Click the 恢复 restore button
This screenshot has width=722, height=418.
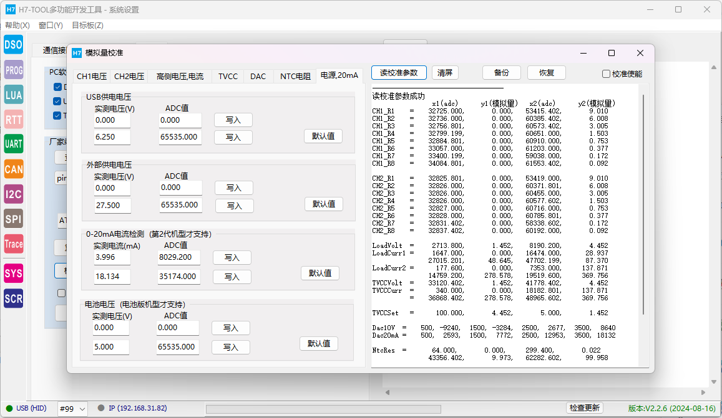546,73
